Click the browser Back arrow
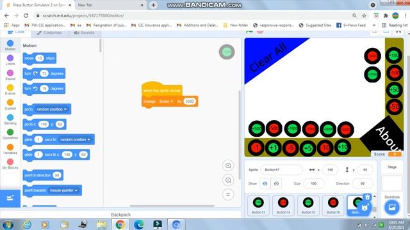Viewport: 410px width, 230px height. coord(7,15)
